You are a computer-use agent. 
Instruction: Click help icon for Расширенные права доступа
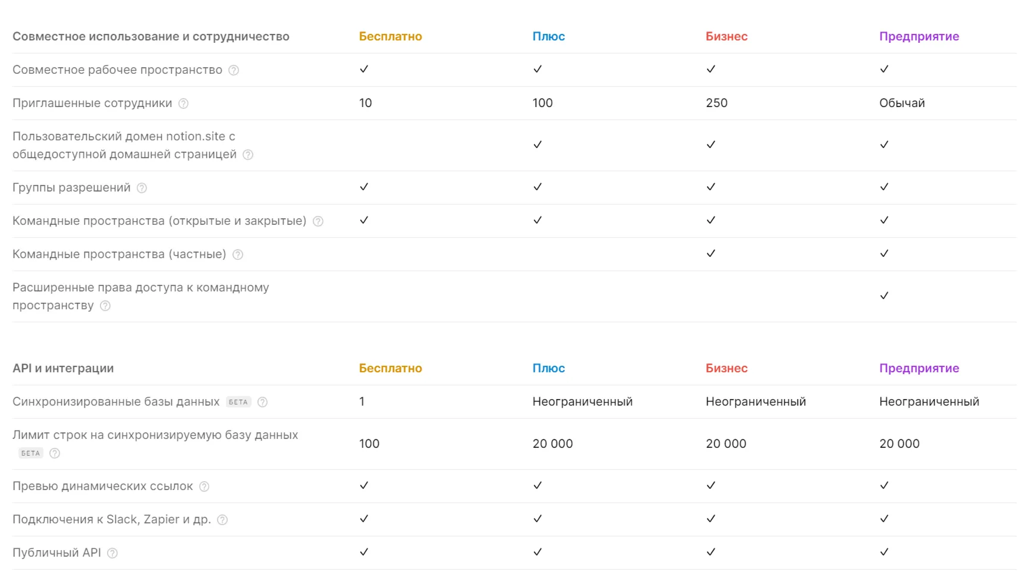tap(105, 306)
